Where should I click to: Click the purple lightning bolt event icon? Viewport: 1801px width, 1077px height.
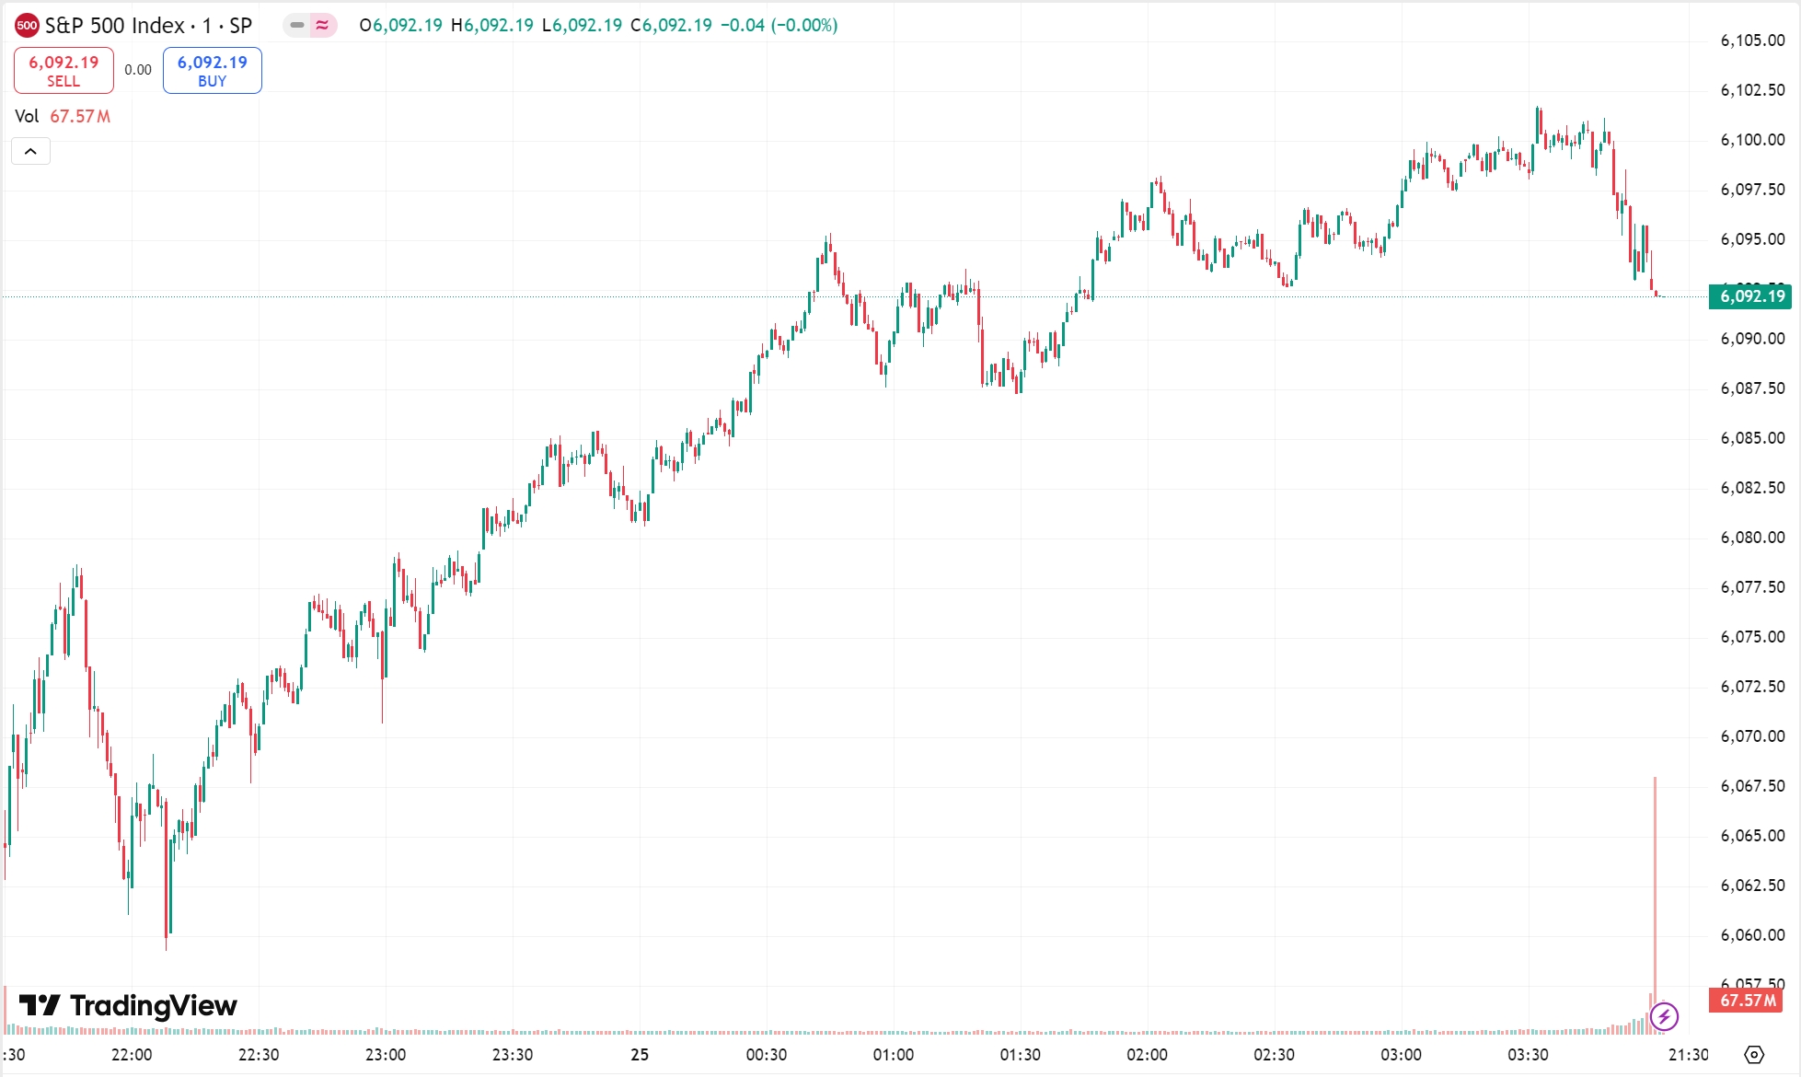(1664, 1016)
